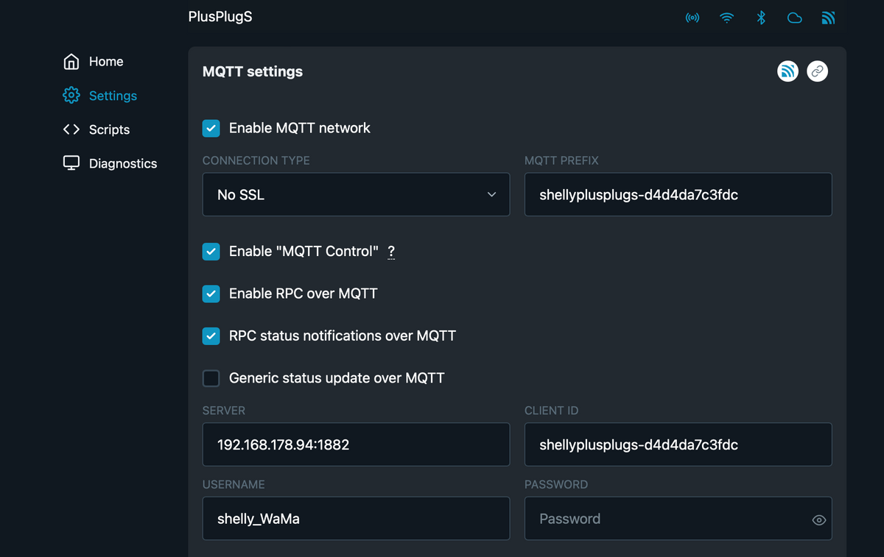Enable Generic status update over MQTT
Viewport: 884px width, 557px height.
pyautogui.click(x=211, y=379)
